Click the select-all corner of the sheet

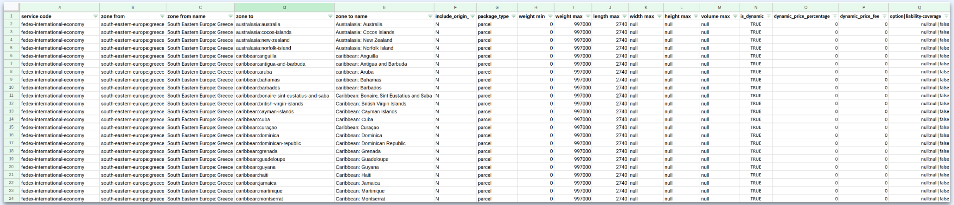11,7
